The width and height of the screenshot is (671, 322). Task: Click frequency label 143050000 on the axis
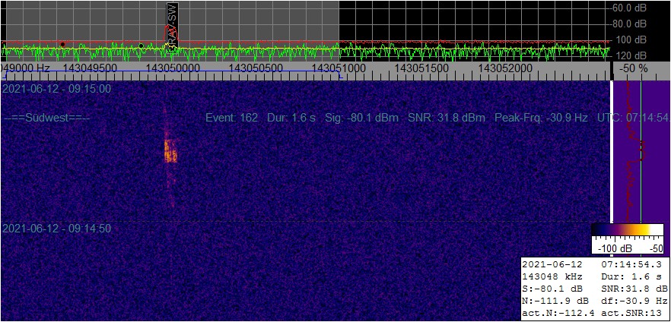point(173,68)
